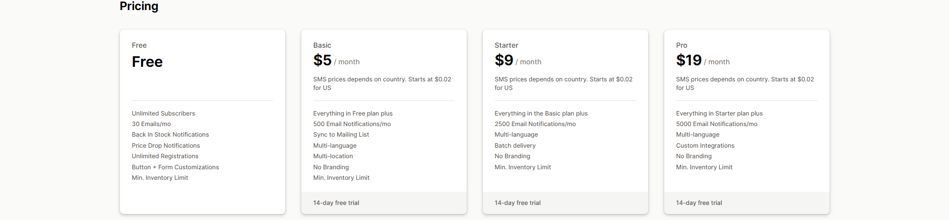Click "Sync to Mailing List" in Basic plan
The image size is (949, 220).
point(341,135)
